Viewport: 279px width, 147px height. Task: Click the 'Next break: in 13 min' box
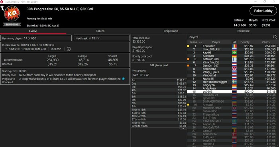click(x=102, y=38)
